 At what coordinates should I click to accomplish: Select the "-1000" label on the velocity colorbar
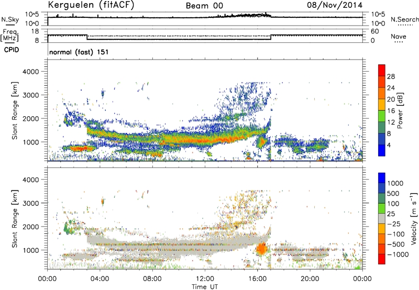click(x=398, y=254)
